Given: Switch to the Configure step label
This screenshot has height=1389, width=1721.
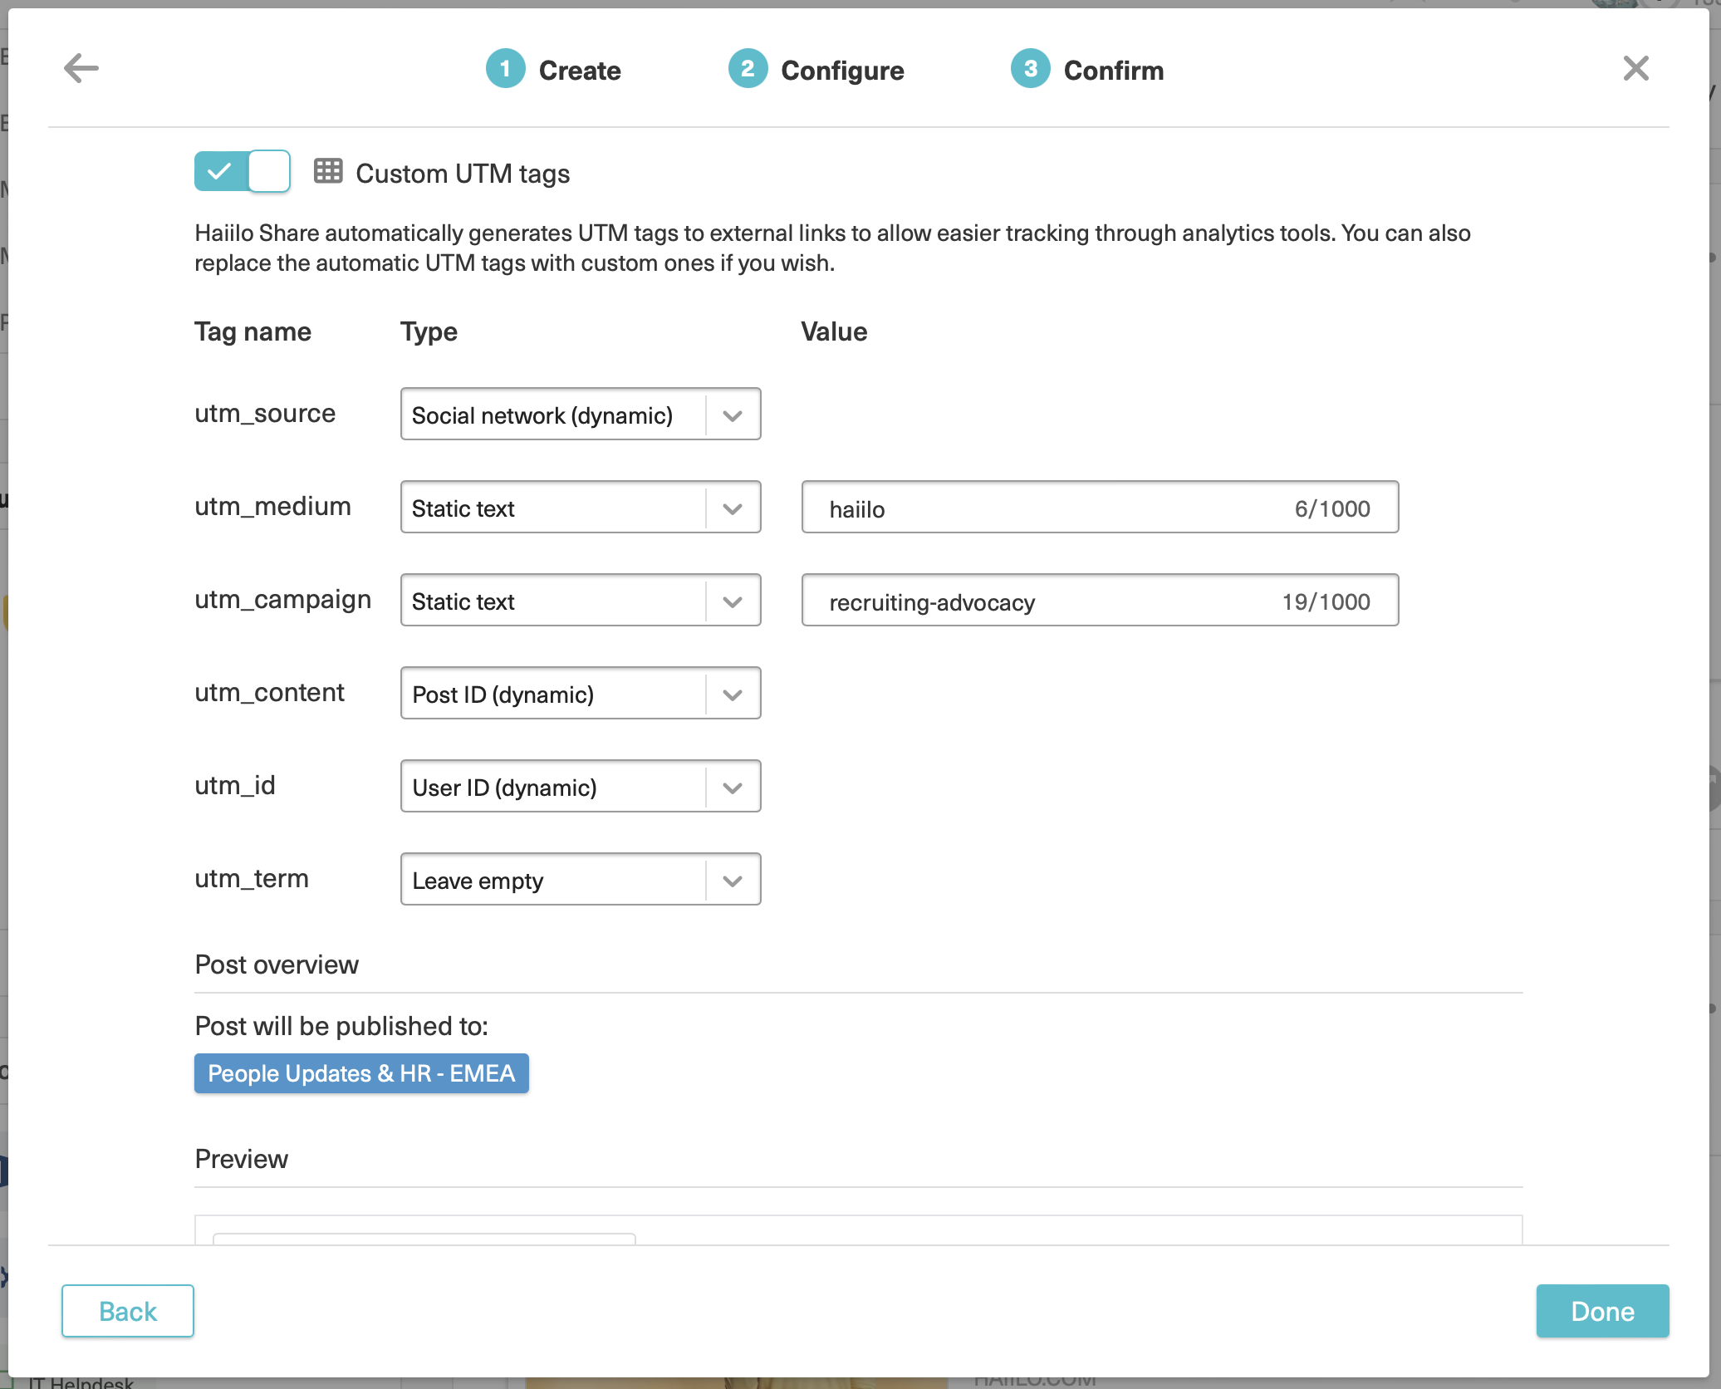Looking at the screenshot, I should 842,71.
